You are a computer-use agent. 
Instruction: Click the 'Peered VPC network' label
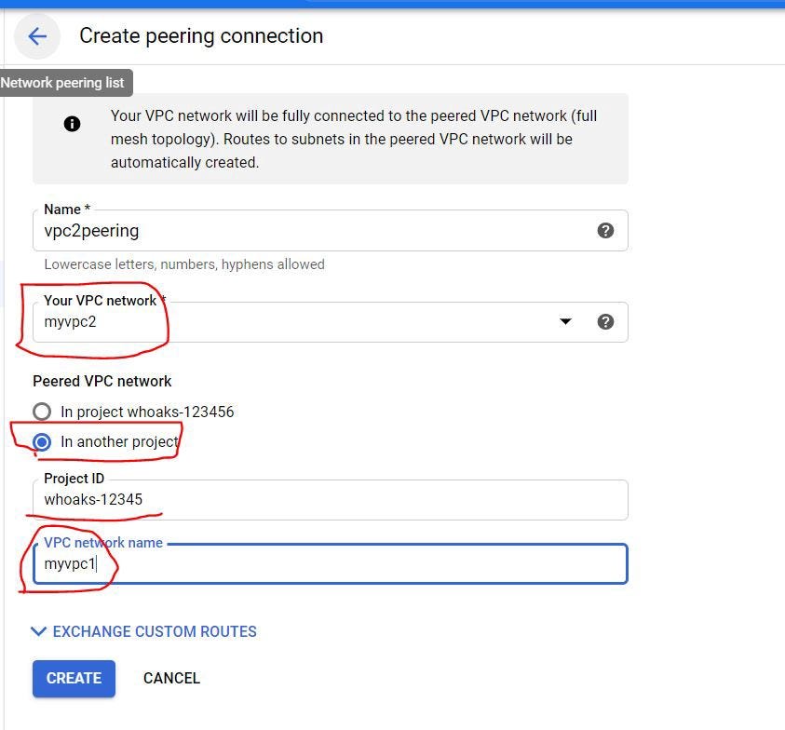(x=102, y=381)
